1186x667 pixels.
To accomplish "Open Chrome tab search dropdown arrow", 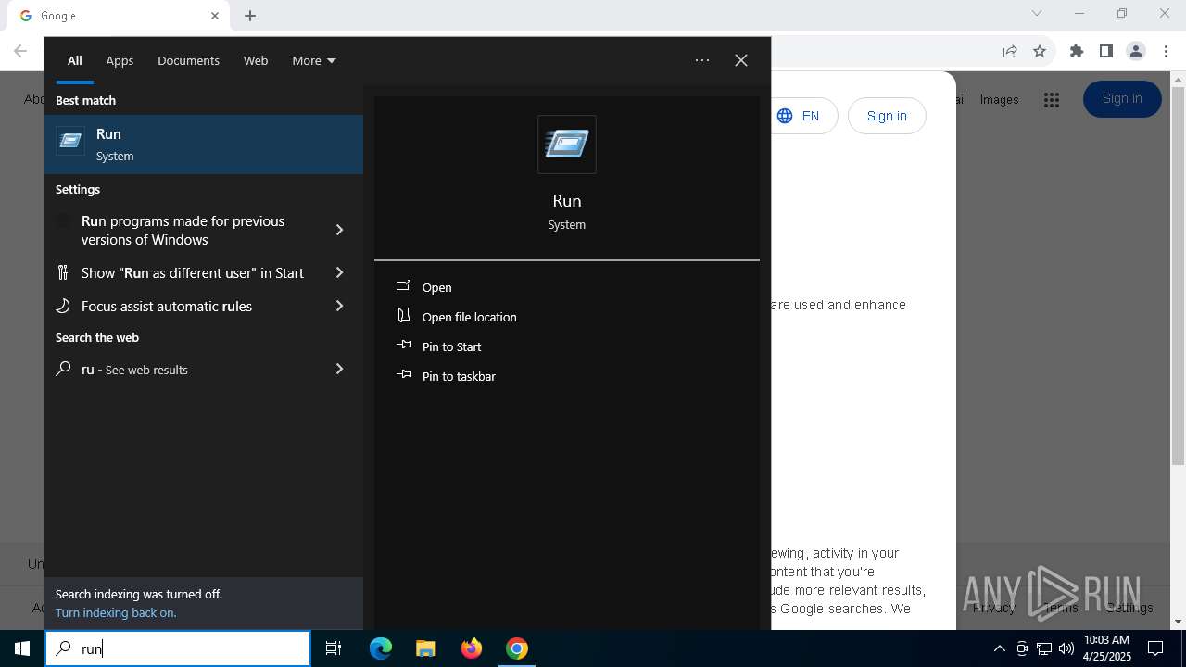I will (x=1037, y=13).
